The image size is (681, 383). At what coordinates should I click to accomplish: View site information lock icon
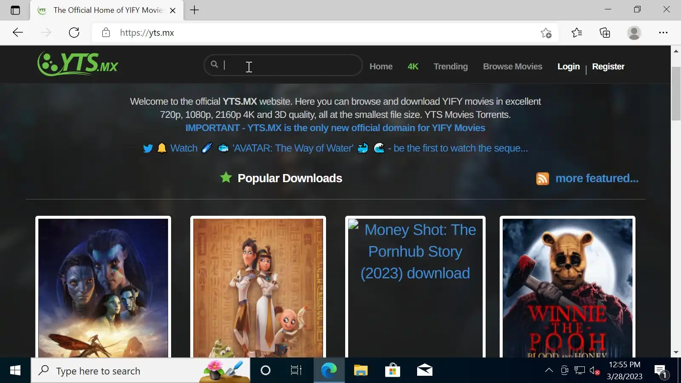click(x=106, y=33)
